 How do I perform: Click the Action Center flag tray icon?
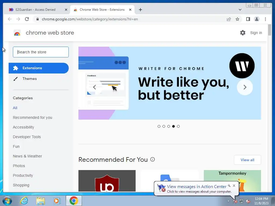coord(235,201)
